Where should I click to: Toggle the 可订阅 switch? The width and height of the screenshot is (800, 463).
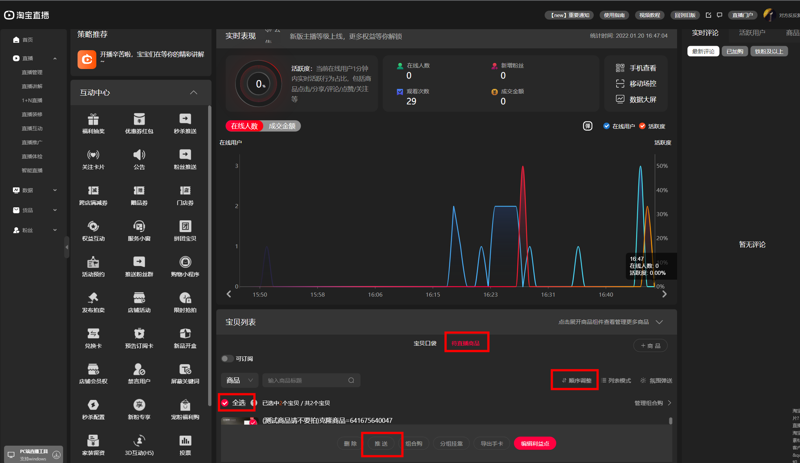tap(227, 359)
